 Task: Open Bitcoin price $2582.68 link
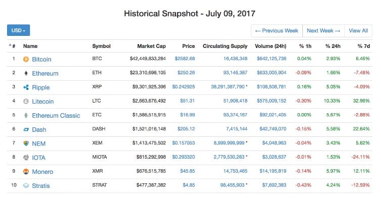pos(185,59)
